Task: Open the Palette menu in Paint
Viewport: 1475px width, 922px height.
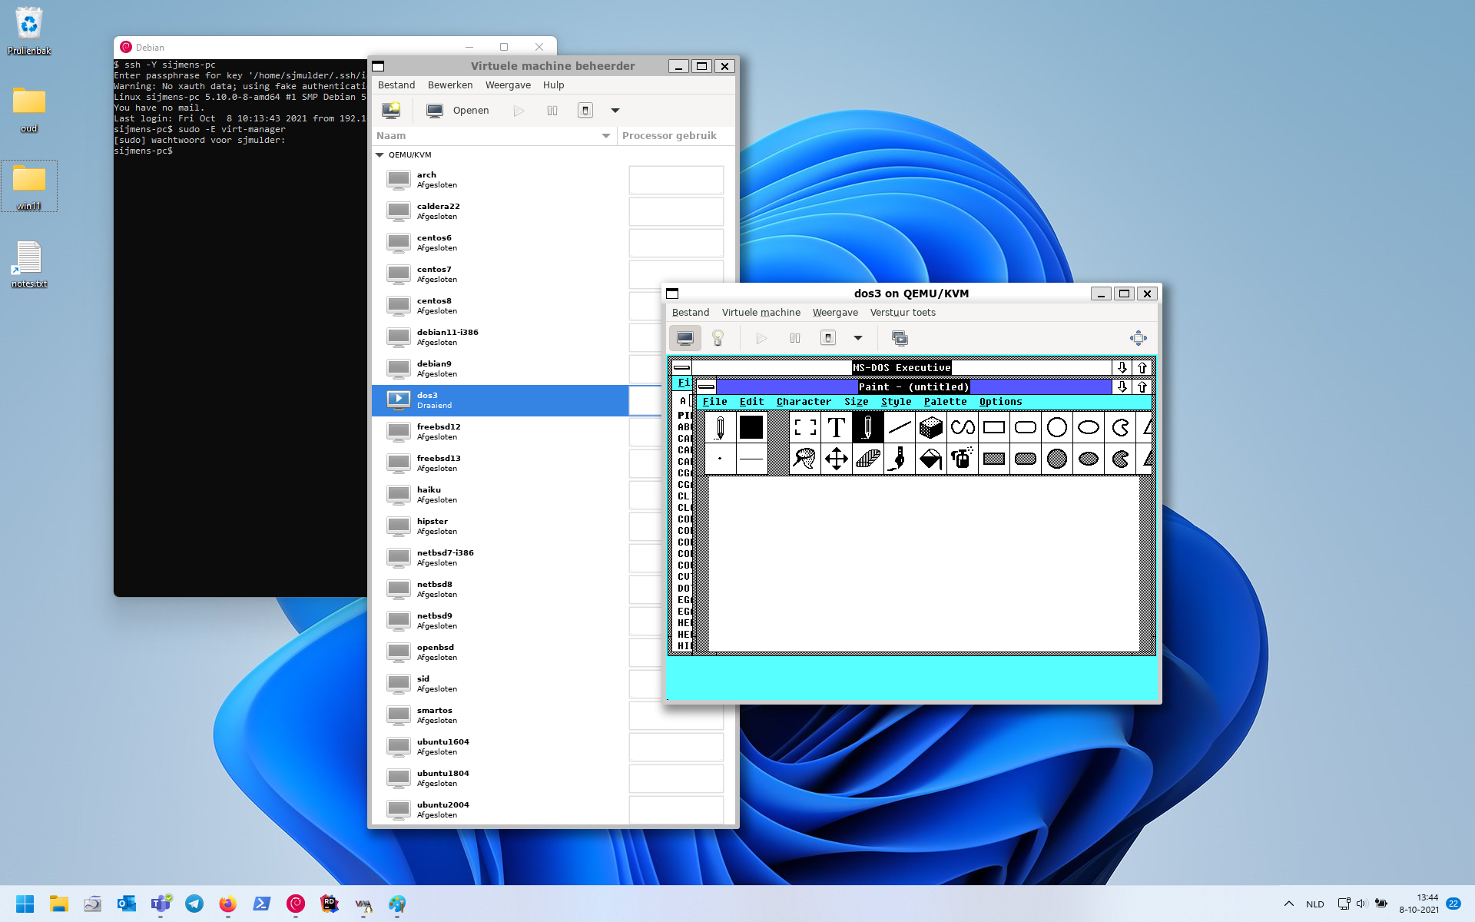Action: (945, 402)
